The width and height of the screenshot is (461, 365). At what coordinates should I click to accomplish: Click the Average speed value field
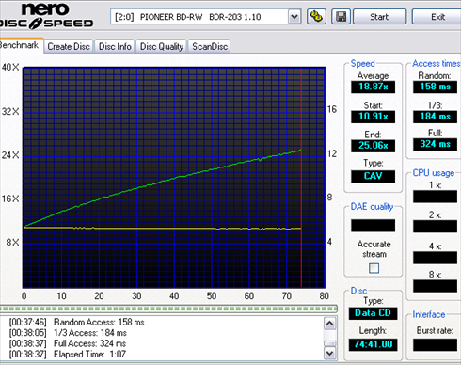[373, 87]
